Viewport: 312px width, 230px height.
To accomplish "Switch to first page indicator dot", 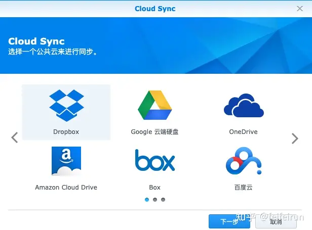I will (x=147, y=200).
